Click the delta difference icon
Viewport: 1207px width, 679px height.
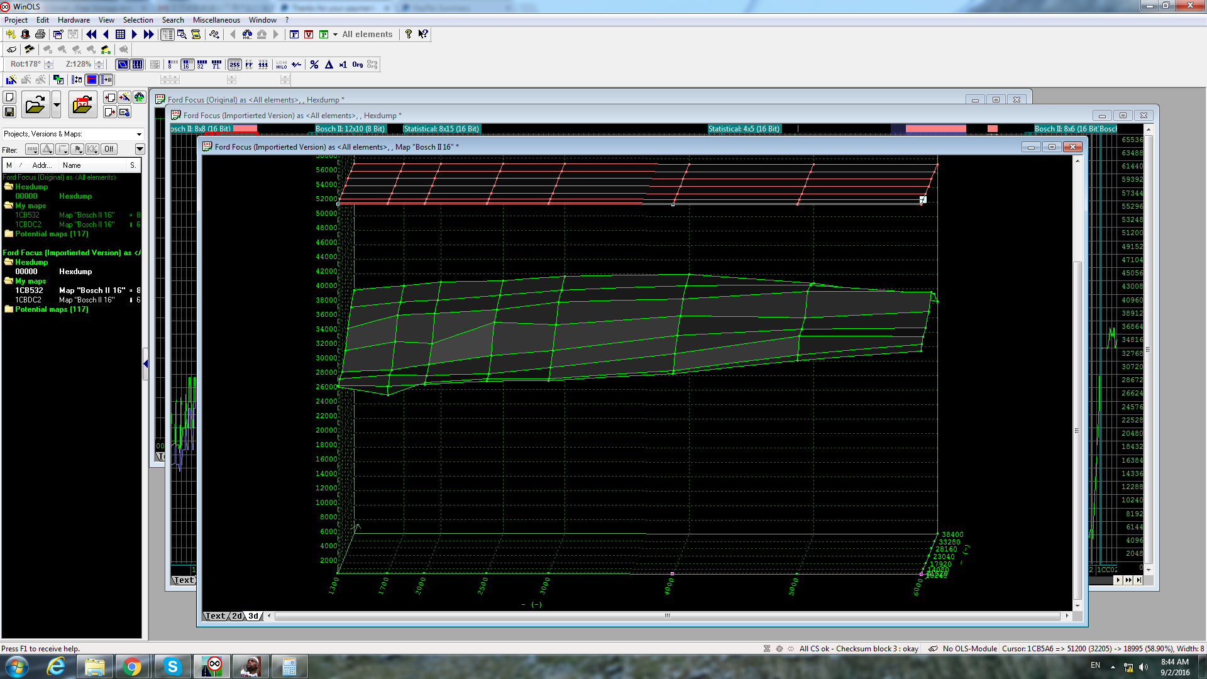click(x=329, y=65)
